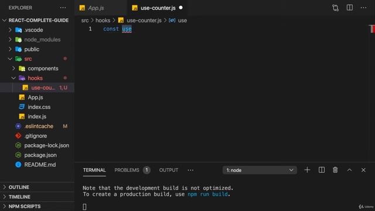Kill terminal with trash icon
This screenshot has width=375, height=211.
(x=335, y=170)
